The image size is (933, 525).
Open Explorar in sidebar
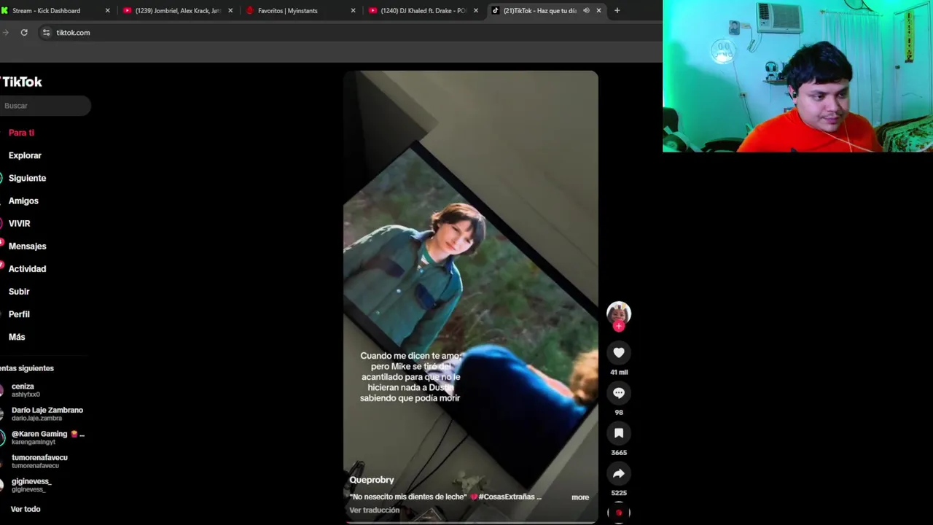(25, 155)
